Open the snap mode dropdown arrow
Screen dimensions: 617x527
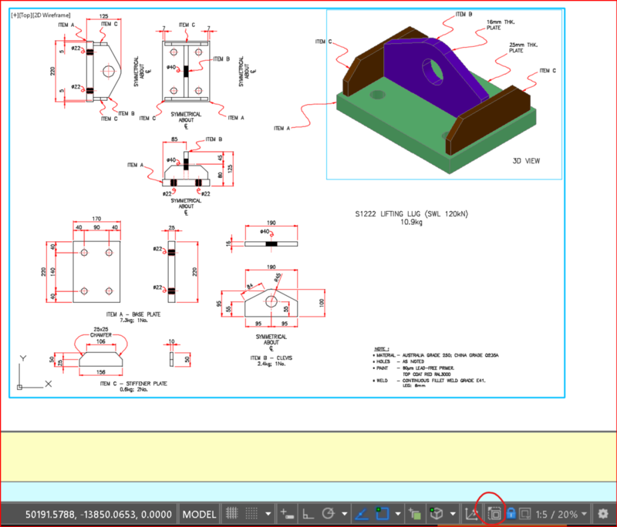tap(268, 514)
